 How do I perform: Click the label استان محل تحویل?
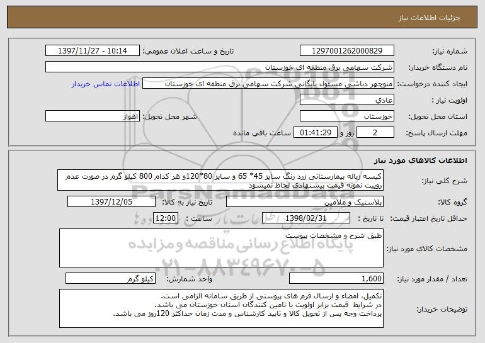click(x=438, y=116)
